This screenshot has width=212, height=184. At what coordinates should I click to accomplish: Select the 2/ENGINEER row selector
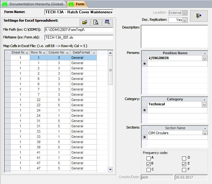tap(144, 58)
